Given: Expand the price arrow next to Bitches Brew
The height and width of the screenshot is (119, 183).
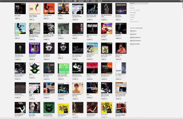Looking at the screenshot, I should 48,98.
